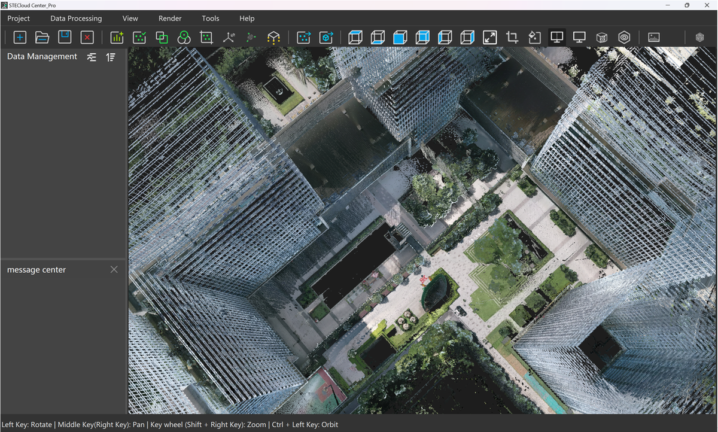
Task: Click the indented list icon in Data Management
Action: tap(92, 57)
